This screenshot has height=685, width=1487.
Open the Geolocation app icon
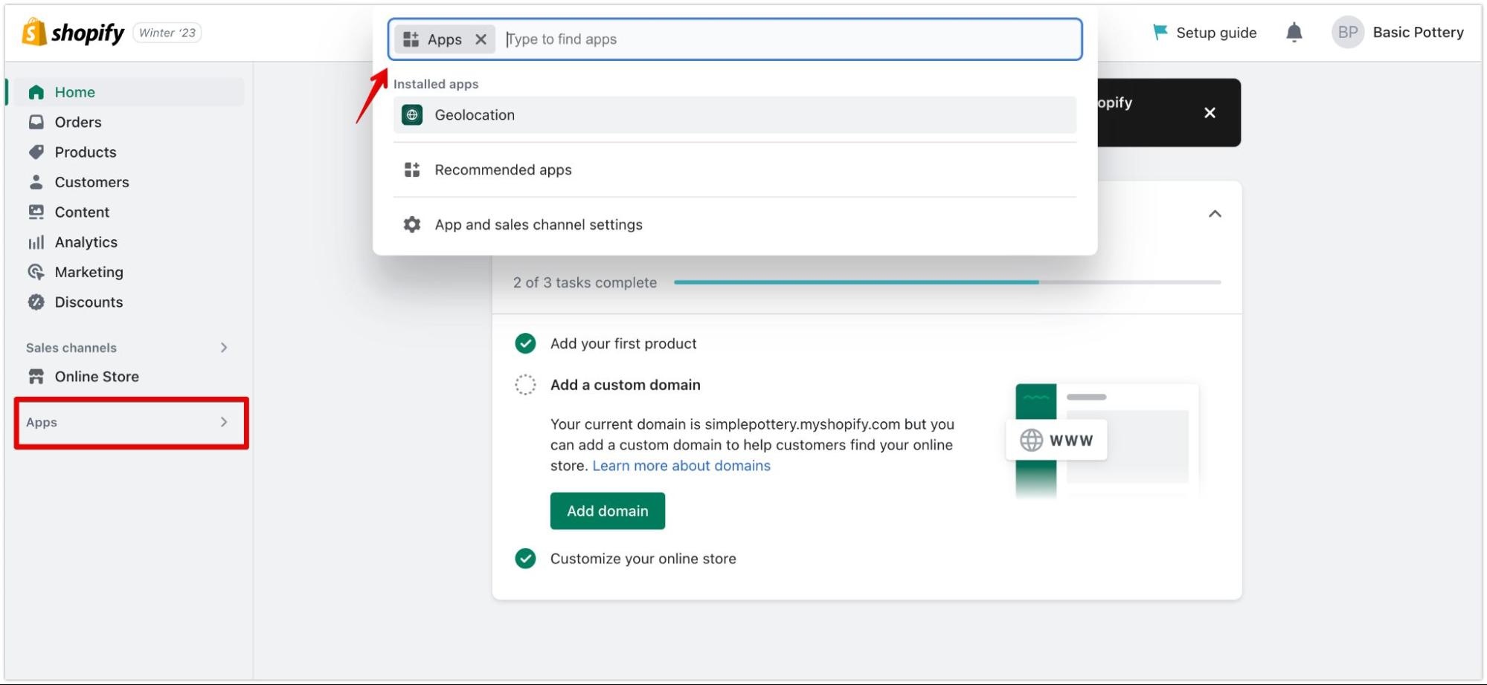coord(412,115)
